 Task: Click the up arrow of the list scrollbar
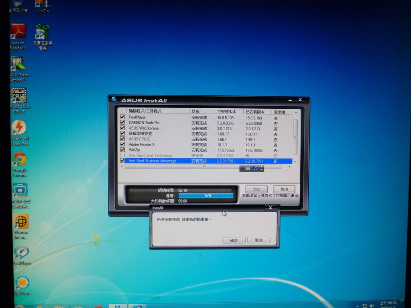[x=296, y=112]
